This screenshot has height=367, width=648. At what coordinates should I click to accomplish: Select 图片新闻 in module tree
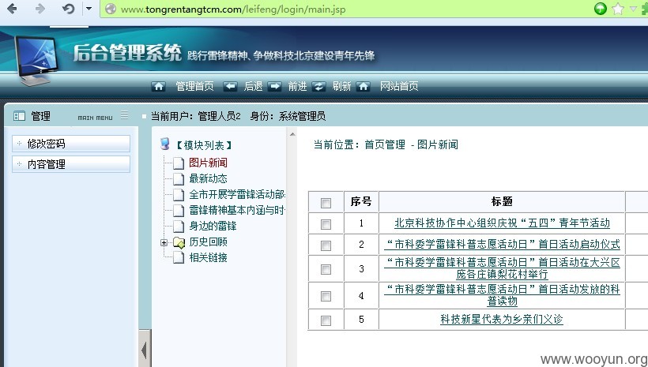(209, 163)
